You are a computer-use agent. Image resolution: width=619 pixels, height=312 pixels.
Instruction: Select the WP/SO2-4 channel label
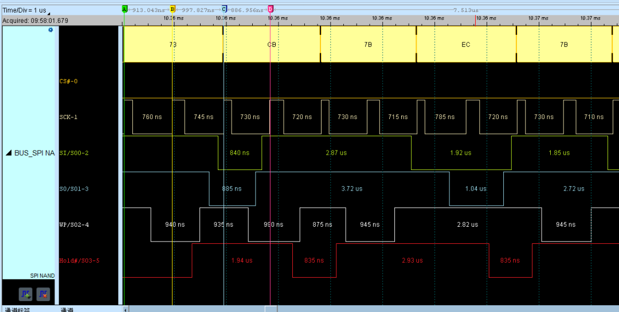[74, 225]
